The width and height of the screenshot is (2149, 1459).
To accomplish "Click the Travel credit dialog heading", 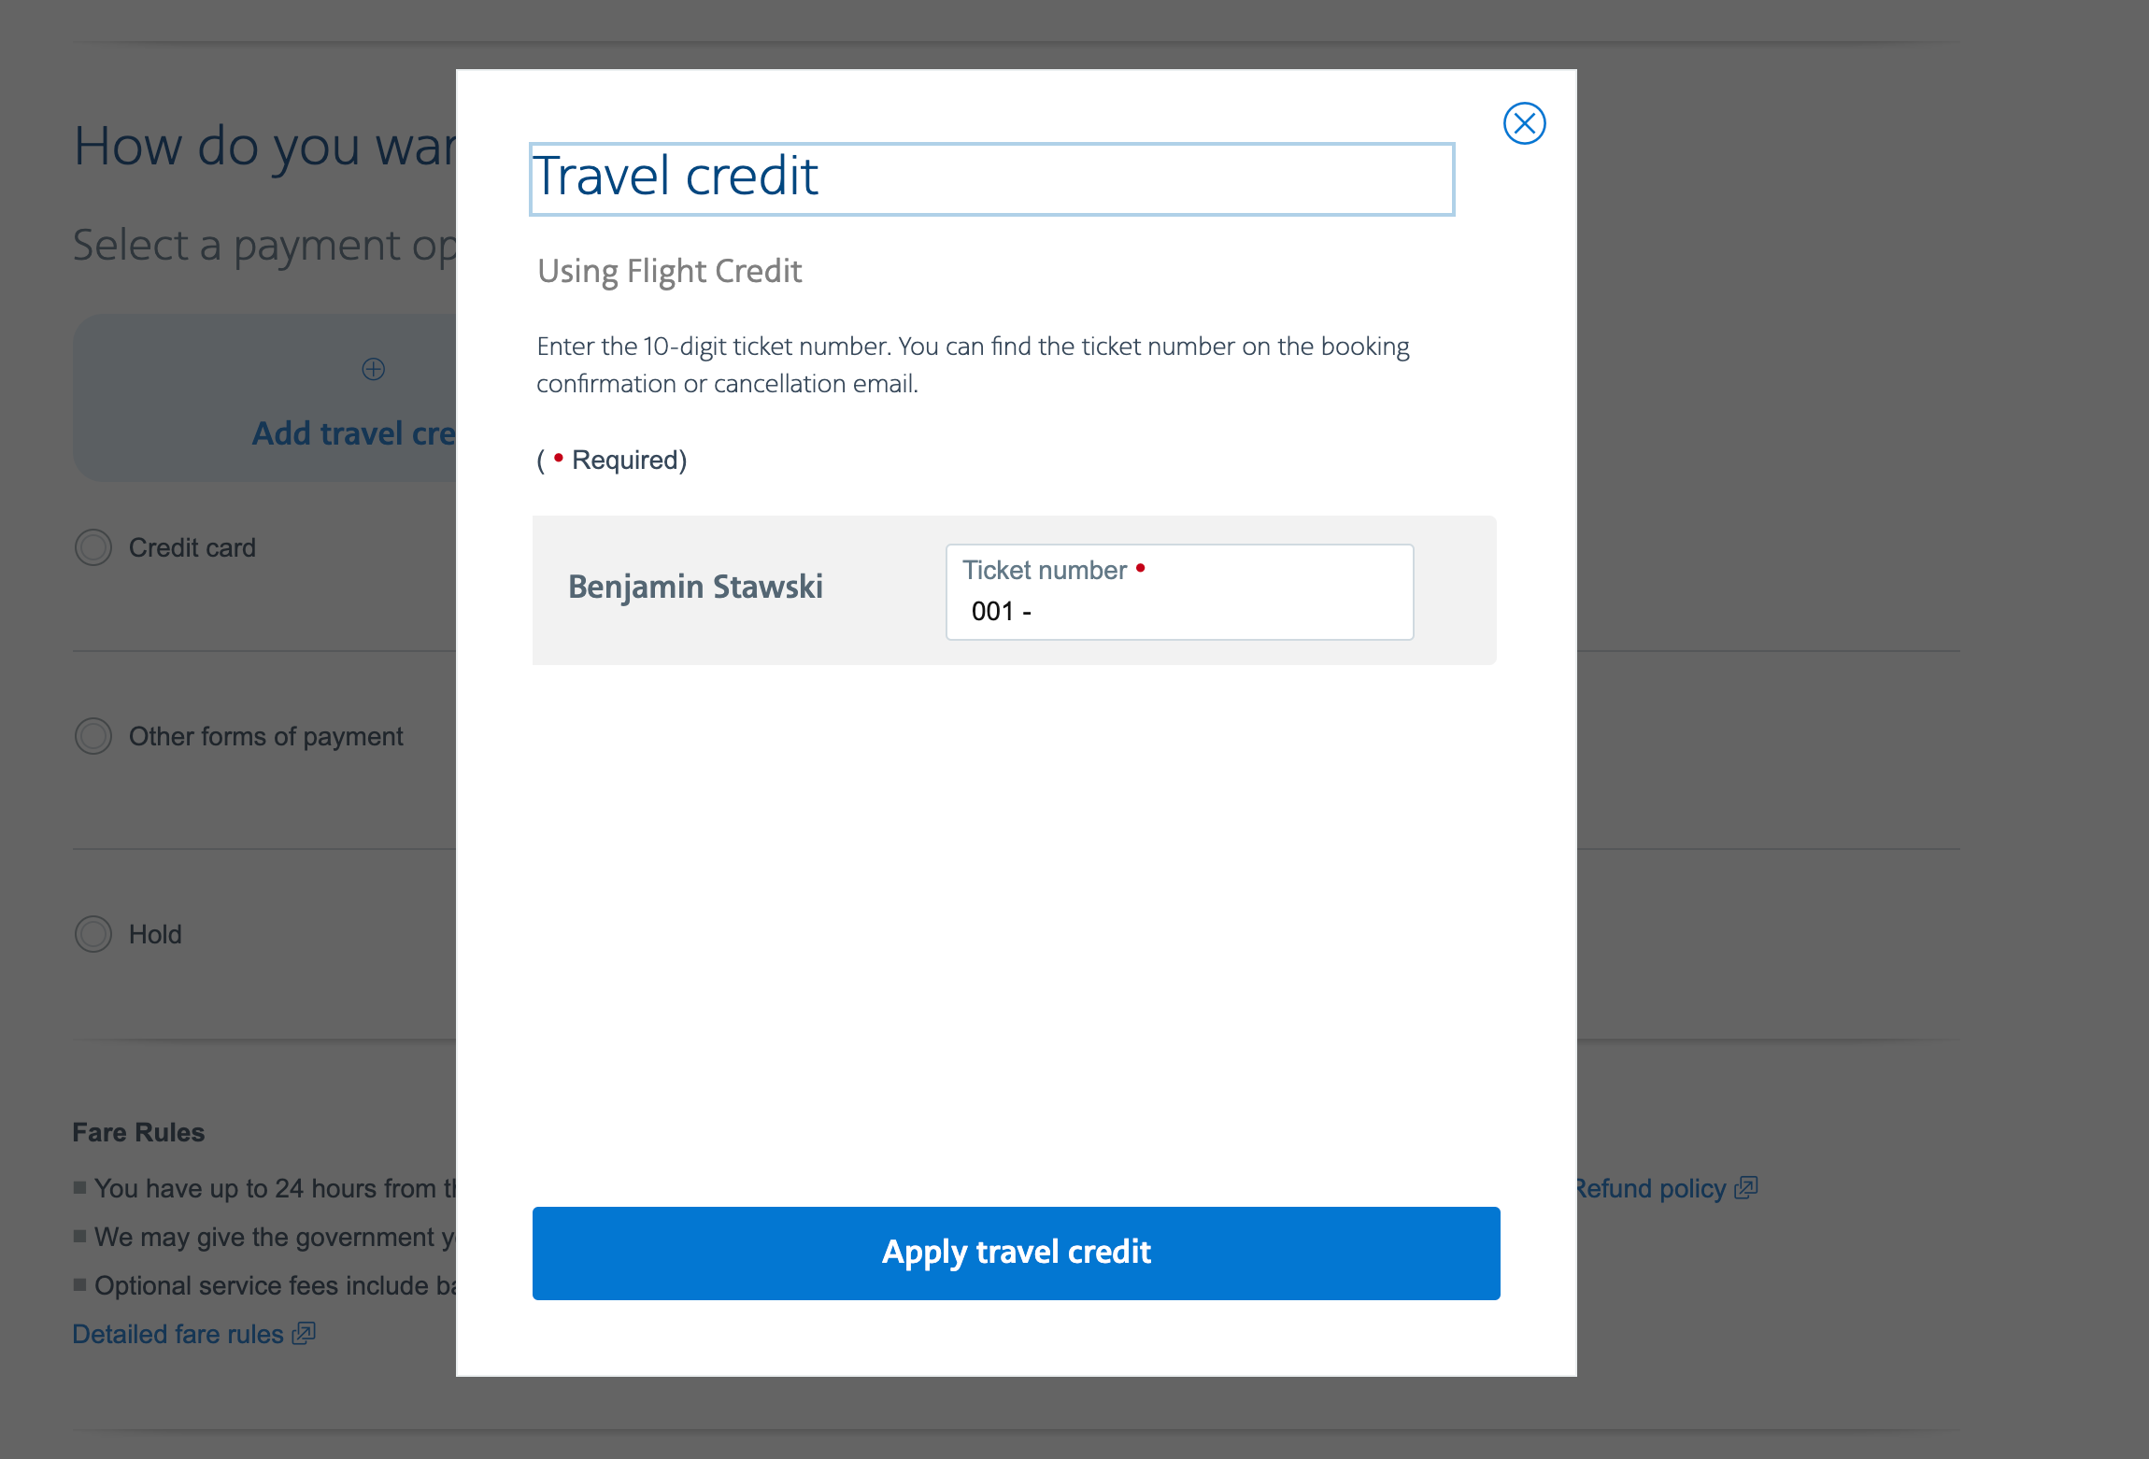I will coord(676,177).
